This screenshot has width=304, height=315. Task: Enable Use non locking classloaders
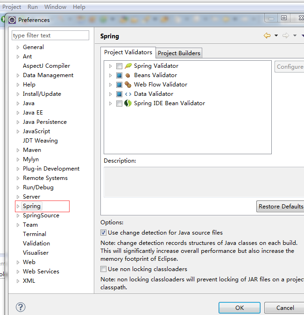(x=103, y=269)
